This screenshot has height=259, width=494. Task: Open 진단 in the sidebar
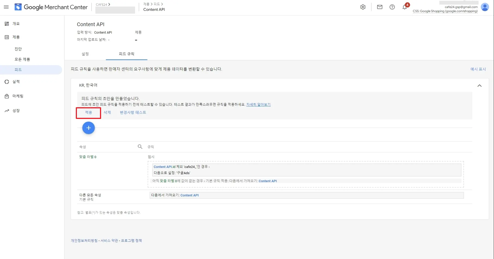[x=18, y=49]
